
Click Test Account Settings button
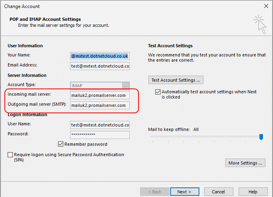tap(176, 80)
